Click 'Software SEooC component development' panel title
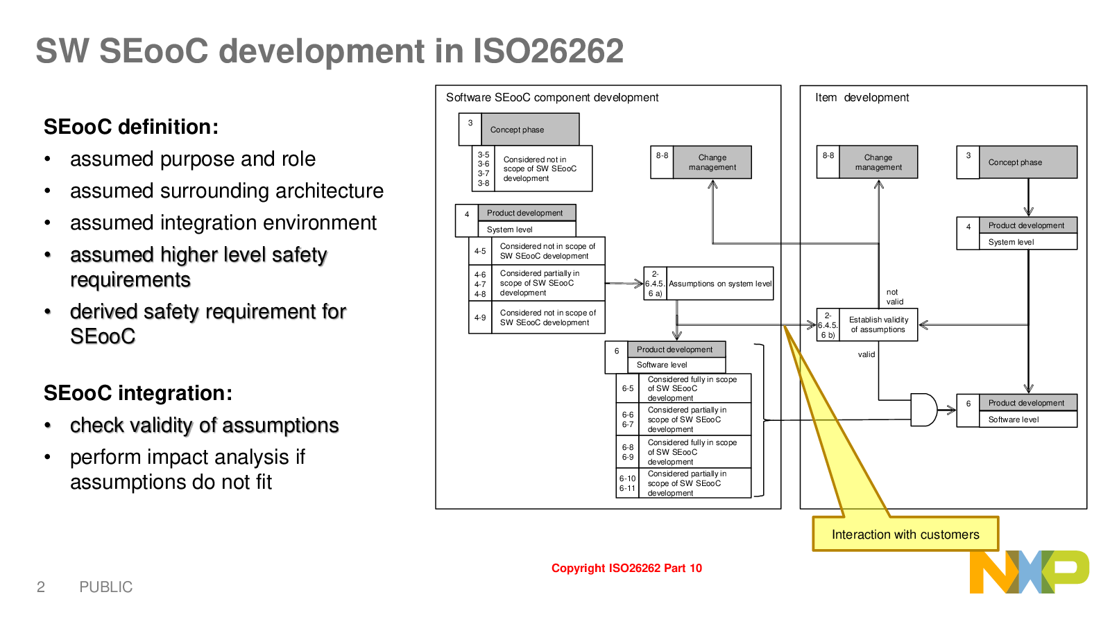Viewport: 1110px width, 624px height. coord(552,98)
